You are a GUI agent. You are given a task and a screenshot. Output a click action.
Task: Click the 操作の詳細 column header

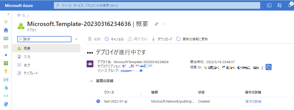coord(253,92)
